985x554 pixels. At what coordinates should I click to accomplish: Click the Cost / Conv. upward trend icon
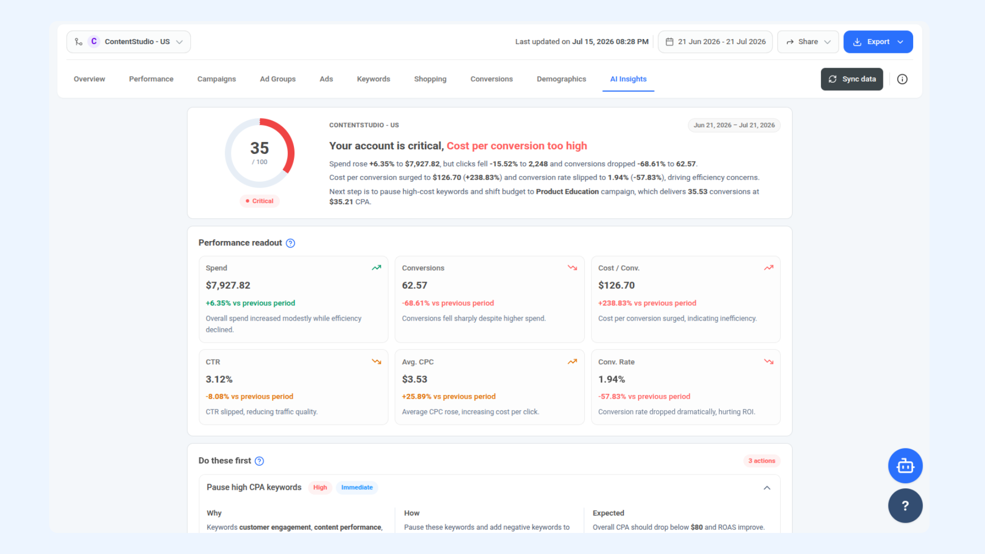click(769, 268)
